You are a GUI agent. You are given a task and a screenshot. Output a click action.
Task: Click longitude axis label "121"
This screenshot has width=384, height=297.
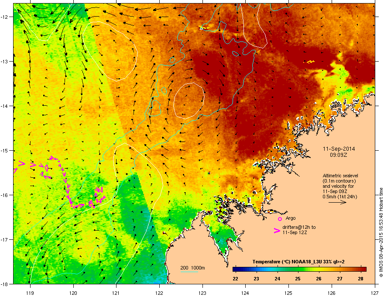[116, 293]
